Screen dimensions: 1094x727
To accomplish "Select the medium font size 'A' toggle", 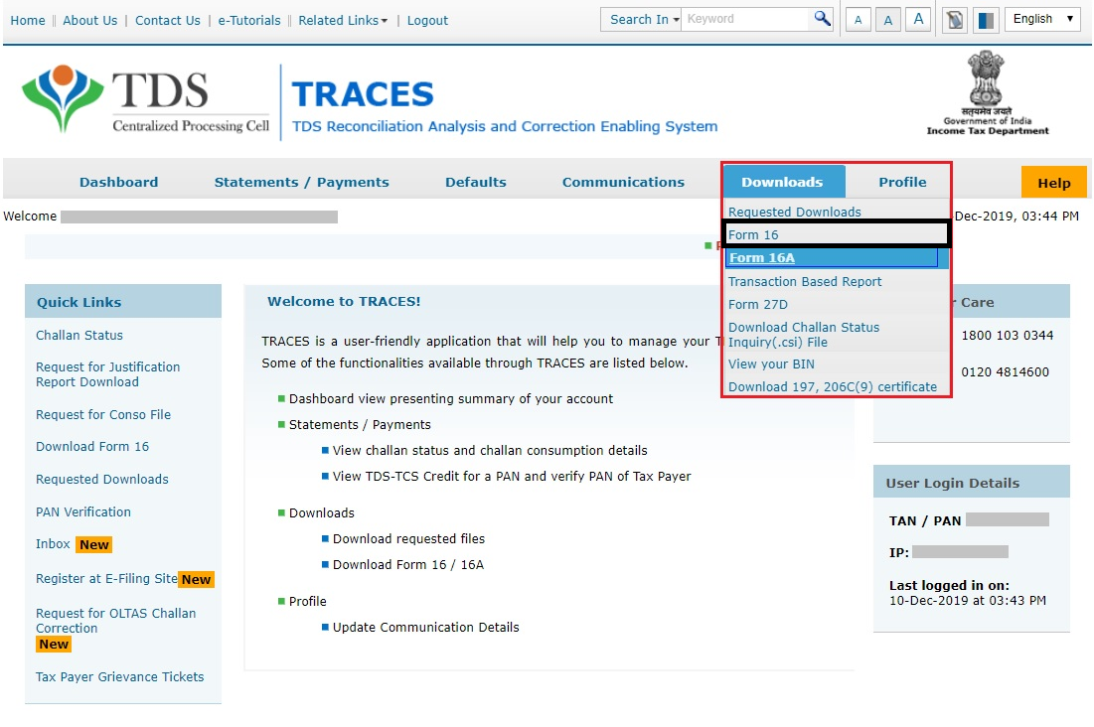I will tap(887, 18).
